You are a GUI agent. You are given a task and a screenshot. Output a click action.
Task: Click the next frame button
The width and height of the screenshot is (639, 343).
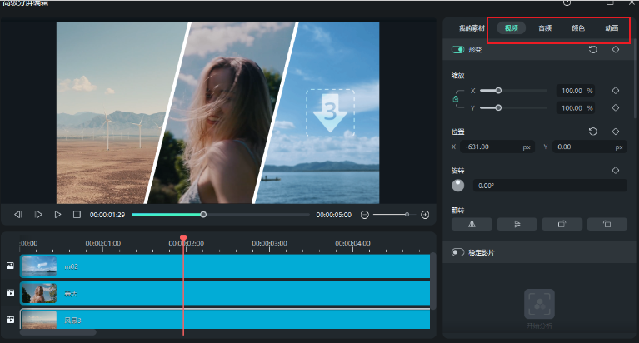(38, 215)
